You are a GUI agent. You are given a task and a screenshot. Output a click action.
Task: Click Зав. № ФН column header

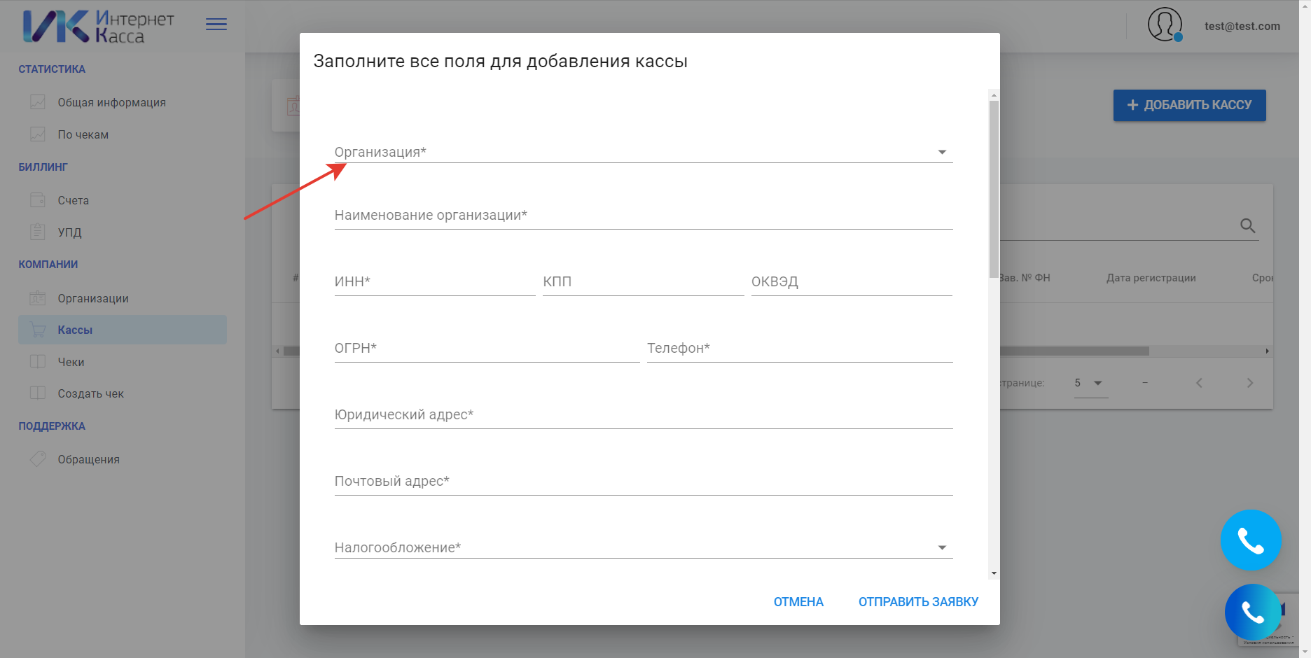(1025, 278)
